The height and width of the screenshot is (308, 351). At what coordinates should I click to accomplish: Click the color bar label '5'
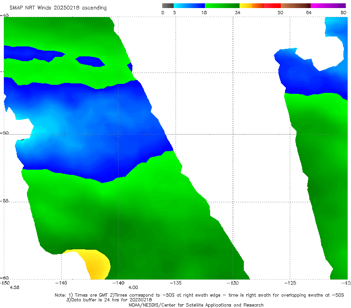(175, 12)
